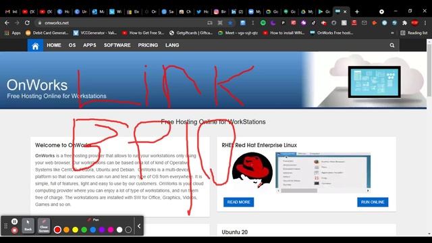Click the screen capture icon in address bar
Viewport: 432px width, 243px height.
220,23
